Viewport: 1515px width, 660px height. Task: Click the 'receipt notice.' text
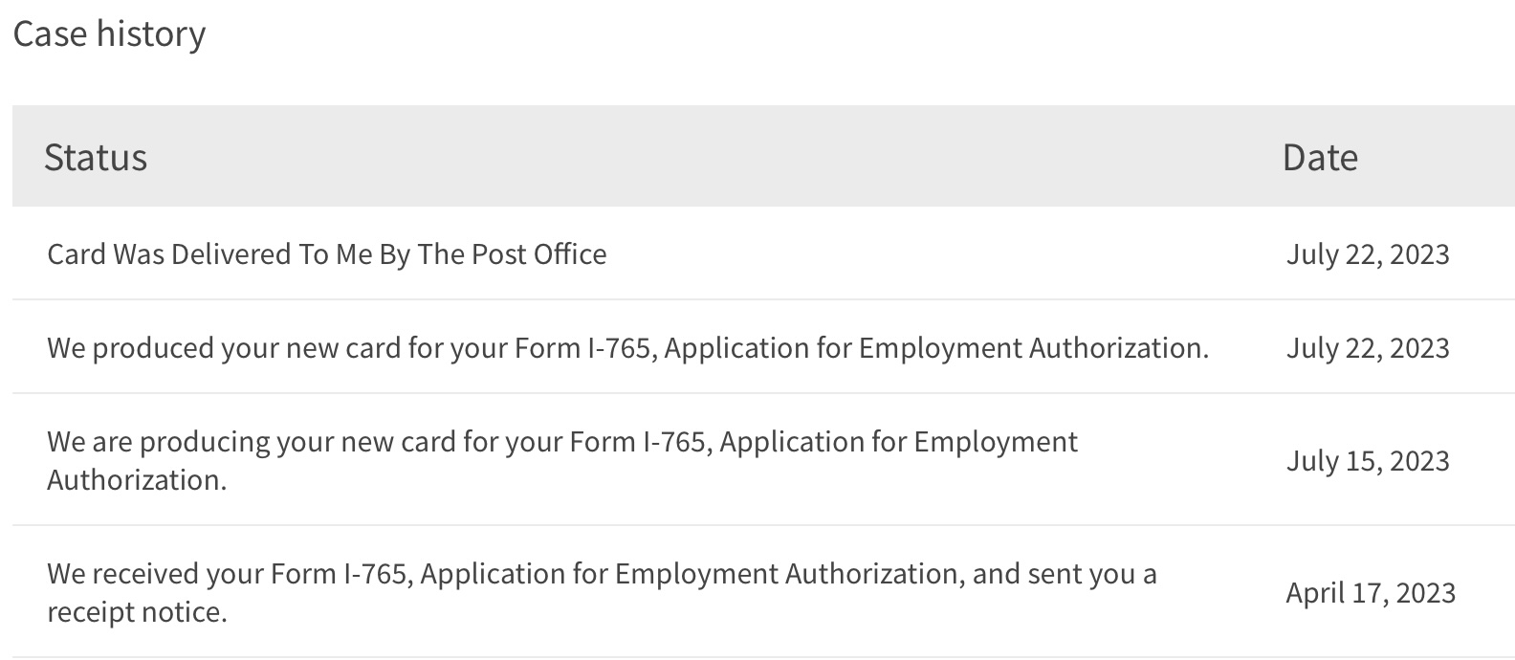tap(137, 612)
